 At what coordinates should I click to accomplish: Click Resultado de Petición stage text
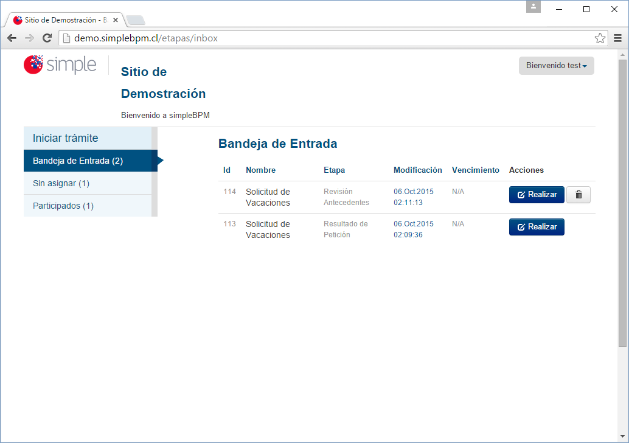(346, 229)
